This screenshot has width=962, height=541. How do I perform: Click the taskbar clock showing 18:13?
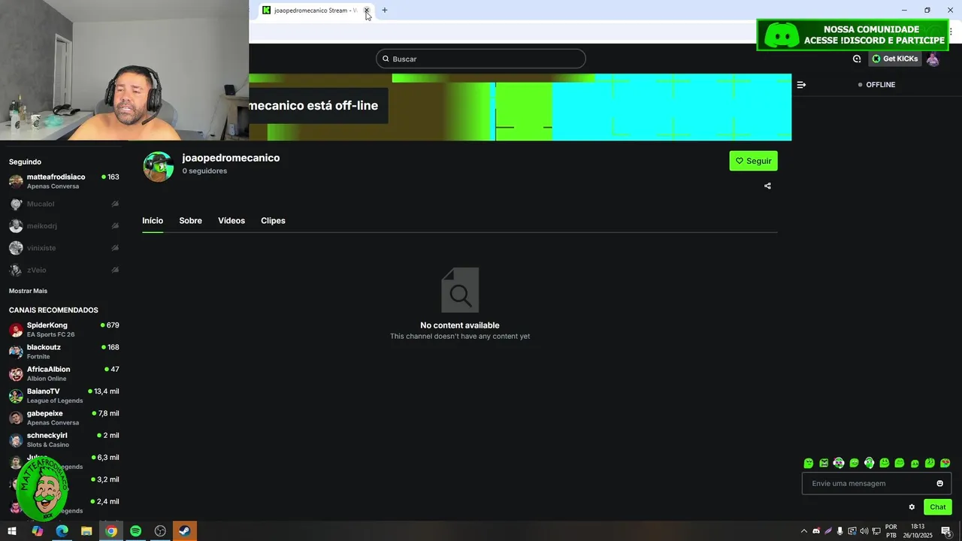click(918, 531)
